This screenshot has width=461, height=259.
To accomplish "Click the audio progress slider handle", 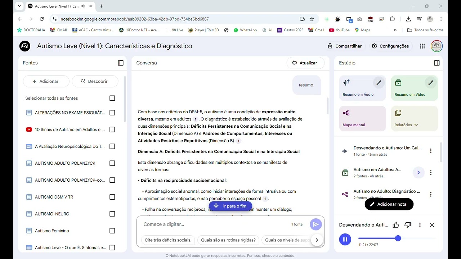I will coord(398,238).
